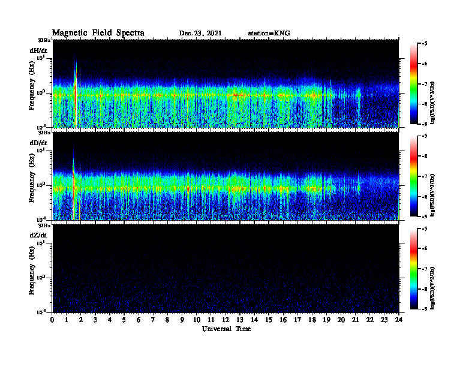The height and width of the screenshot is (367, 475).
Task: Click the color bar beside the dH/dt panel
Action: 414,84
